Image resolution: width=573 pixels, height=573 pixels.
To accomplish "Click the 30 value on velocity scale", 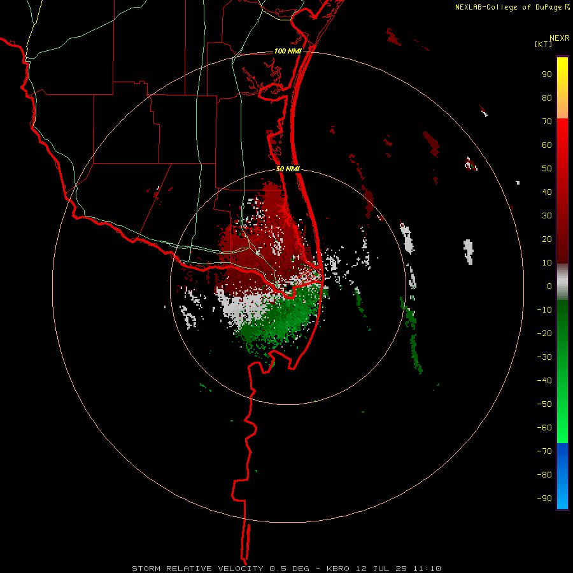I will [547, 216].
